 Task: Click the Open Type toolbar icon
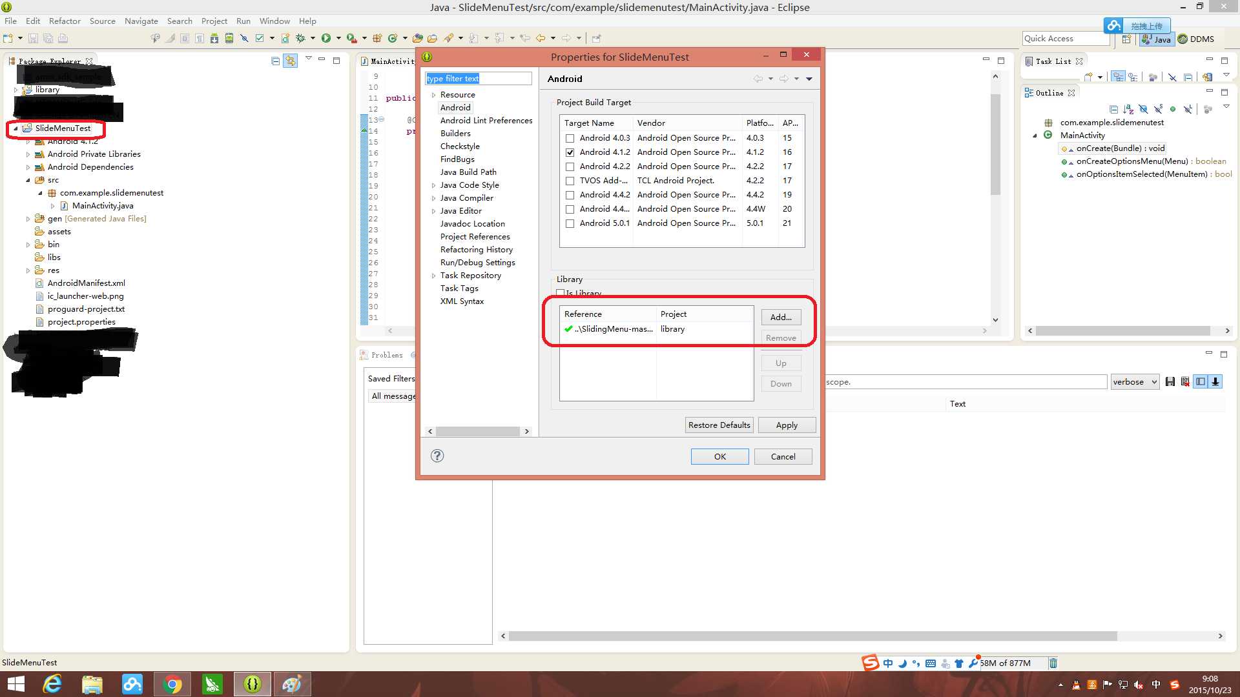(x=418, y=38)
